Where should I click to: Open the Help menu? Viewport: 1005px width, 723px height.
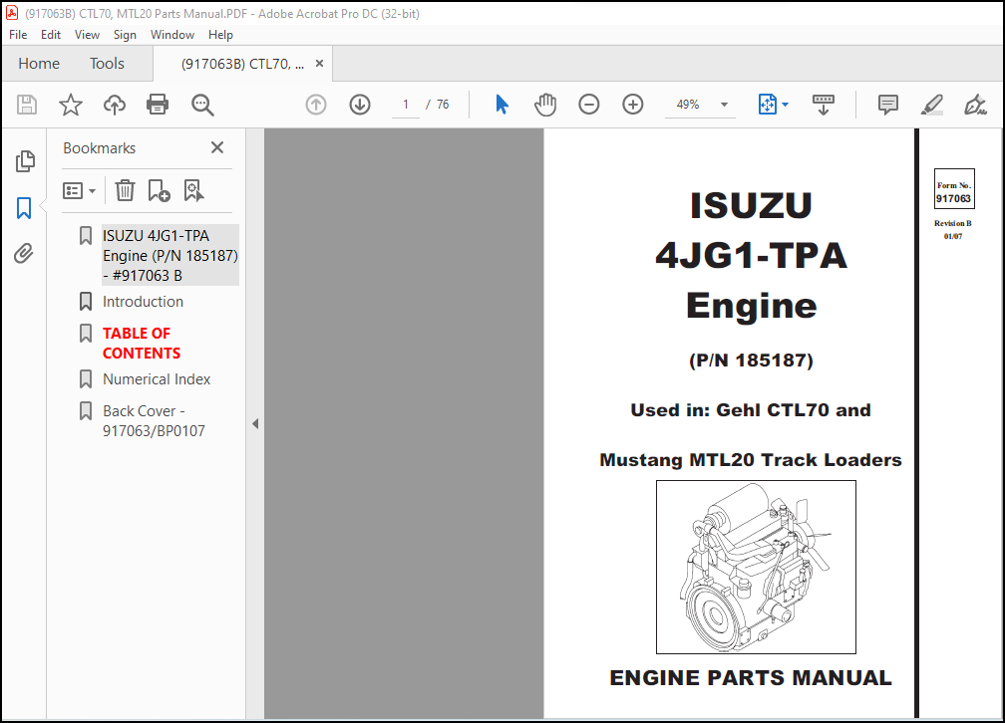point(220,35)
